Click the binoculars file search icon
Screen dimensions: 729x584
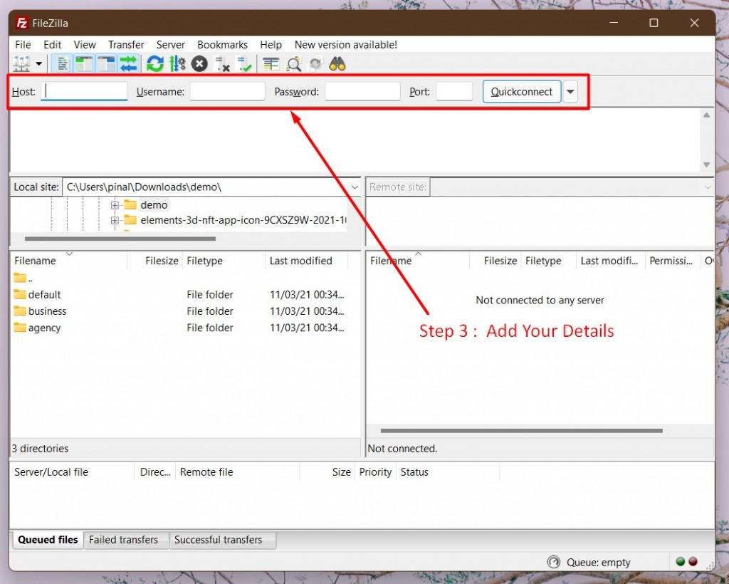click(337, 63)
